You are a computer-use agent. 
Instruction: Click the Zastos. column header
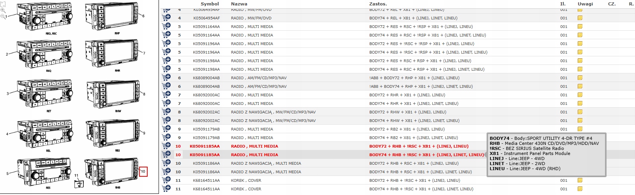tap(377, 4)
